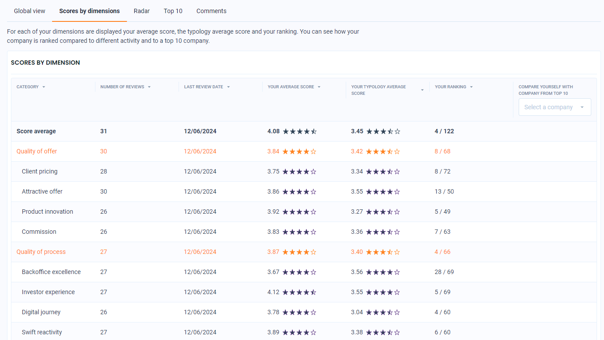Select the Quality of process category

click(x=41, y=252)
